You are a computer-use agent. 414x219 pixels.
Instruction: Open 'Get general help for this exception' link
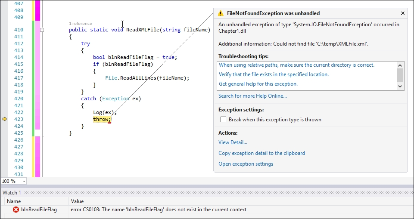(x=258, y=84)
